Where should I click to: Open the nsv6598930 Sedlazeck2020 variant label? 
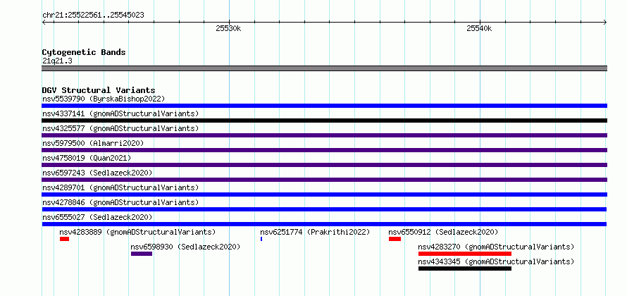pos(185,247)
